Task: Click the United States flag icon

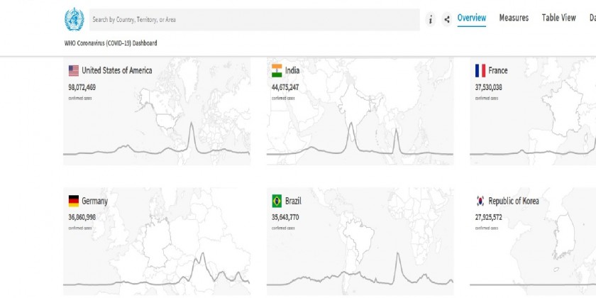Action: [73, 70]
